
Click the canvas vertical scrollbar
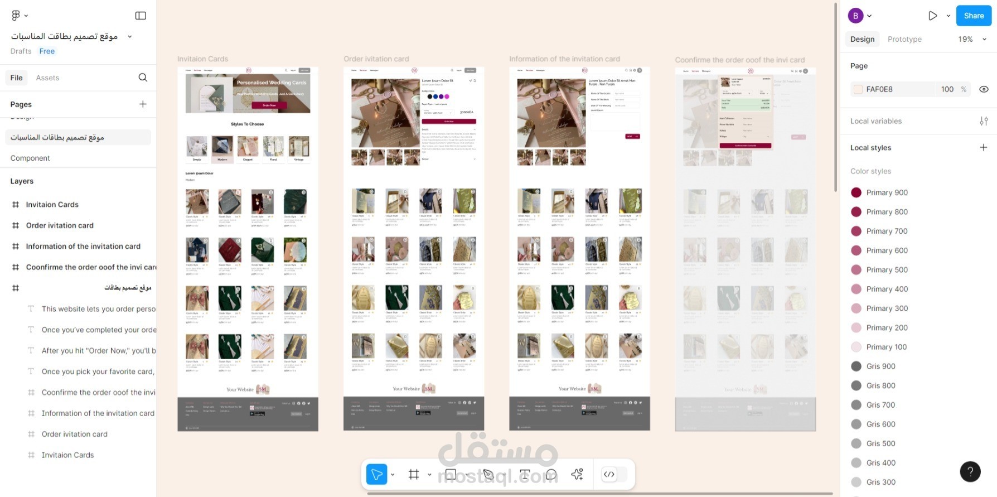tap(835, 98)
